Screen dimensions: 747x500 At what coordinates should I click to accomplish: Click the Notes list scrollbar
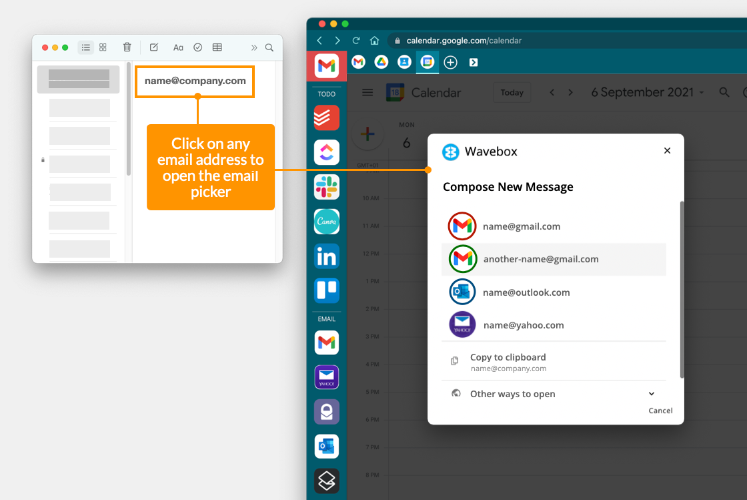[x=129, y=119]
